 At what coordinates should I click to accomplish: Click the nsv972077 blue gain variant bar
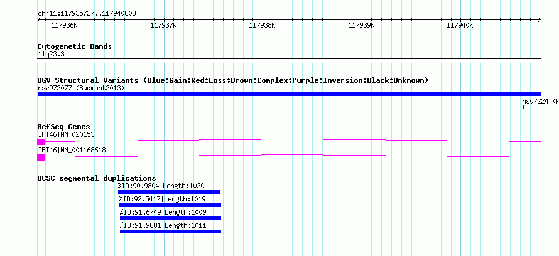(289, 94)
